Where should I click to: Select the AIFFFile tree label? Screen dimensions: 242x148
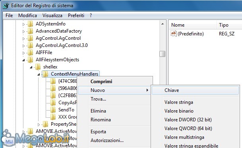(44, 53)
